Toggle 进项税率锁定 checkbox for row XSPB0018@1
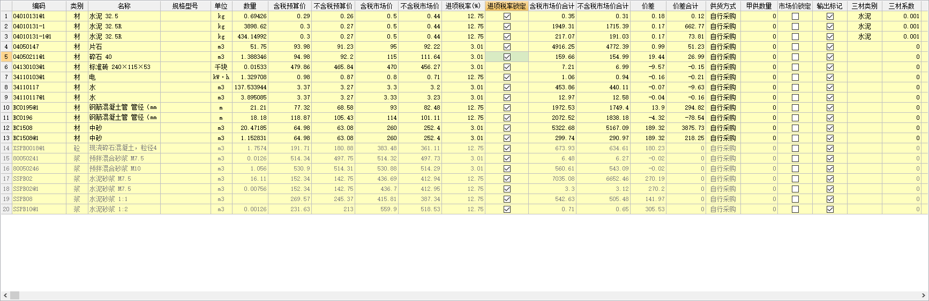Image resolution: width=929 pixels, height=301 pixels. click(x=507, y=148)
